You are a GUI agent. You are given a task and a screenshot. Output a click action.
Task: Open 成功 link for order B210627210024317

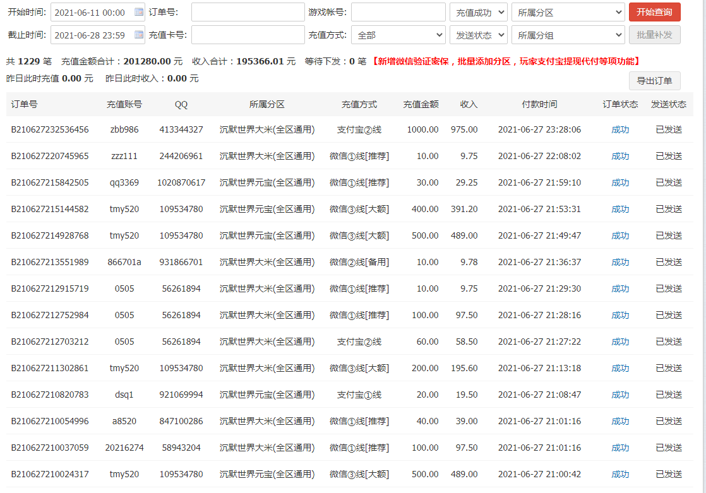pyautogui.click(x=620, y=474)
